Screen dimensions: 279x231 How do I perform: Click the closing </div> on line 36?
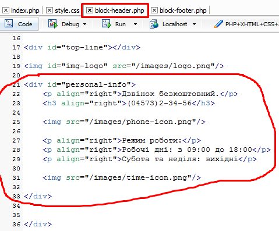click(38, 224)
